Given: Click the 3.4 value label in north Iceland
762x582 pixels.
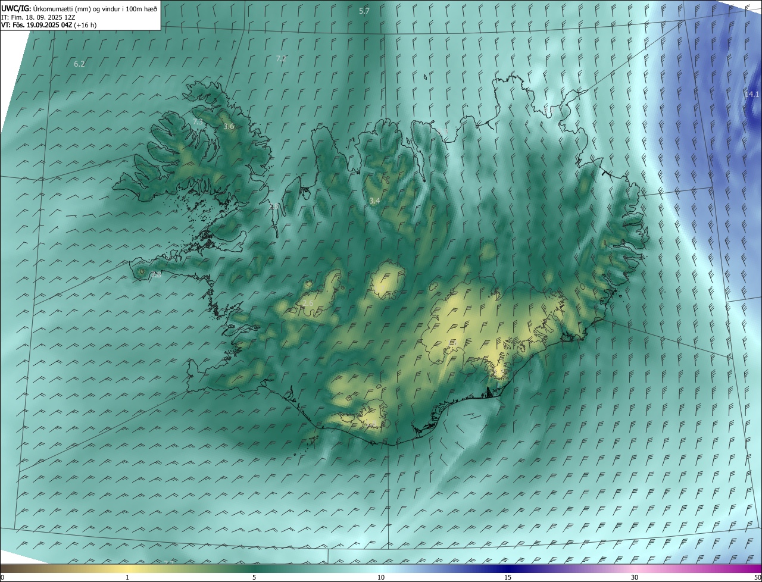Looking at the screenshot, I should (x=374, y=201).
